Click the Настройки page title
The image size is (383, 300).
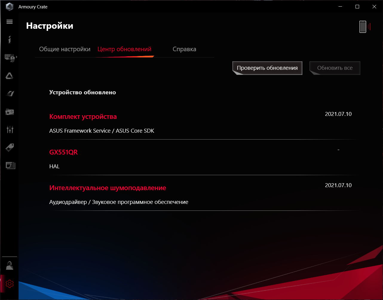50,26
